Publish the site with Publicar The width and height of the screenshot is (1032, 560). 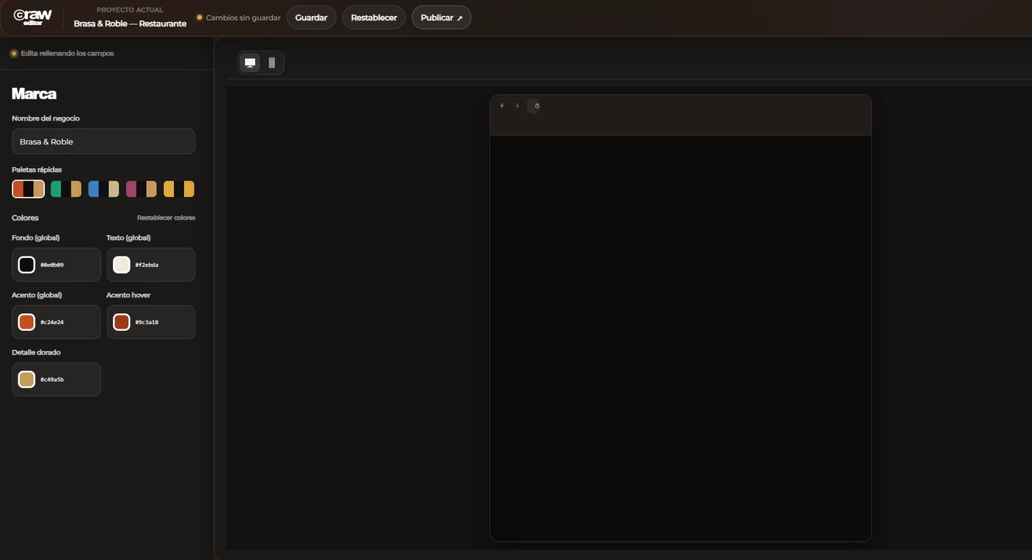click(441, 18)
